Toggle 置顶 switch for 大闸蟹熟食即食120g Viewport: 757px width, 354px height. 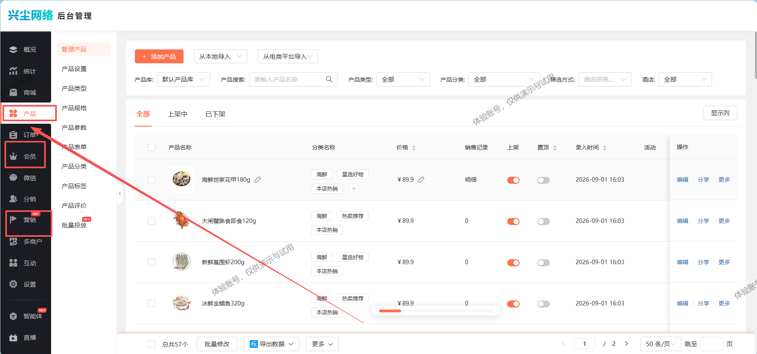pyautogui.click(x=544, y=221)
